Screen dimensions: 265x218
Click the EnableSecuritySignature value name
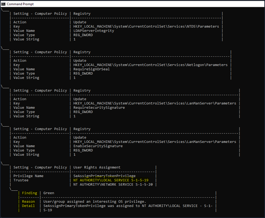tap(98, 146)
